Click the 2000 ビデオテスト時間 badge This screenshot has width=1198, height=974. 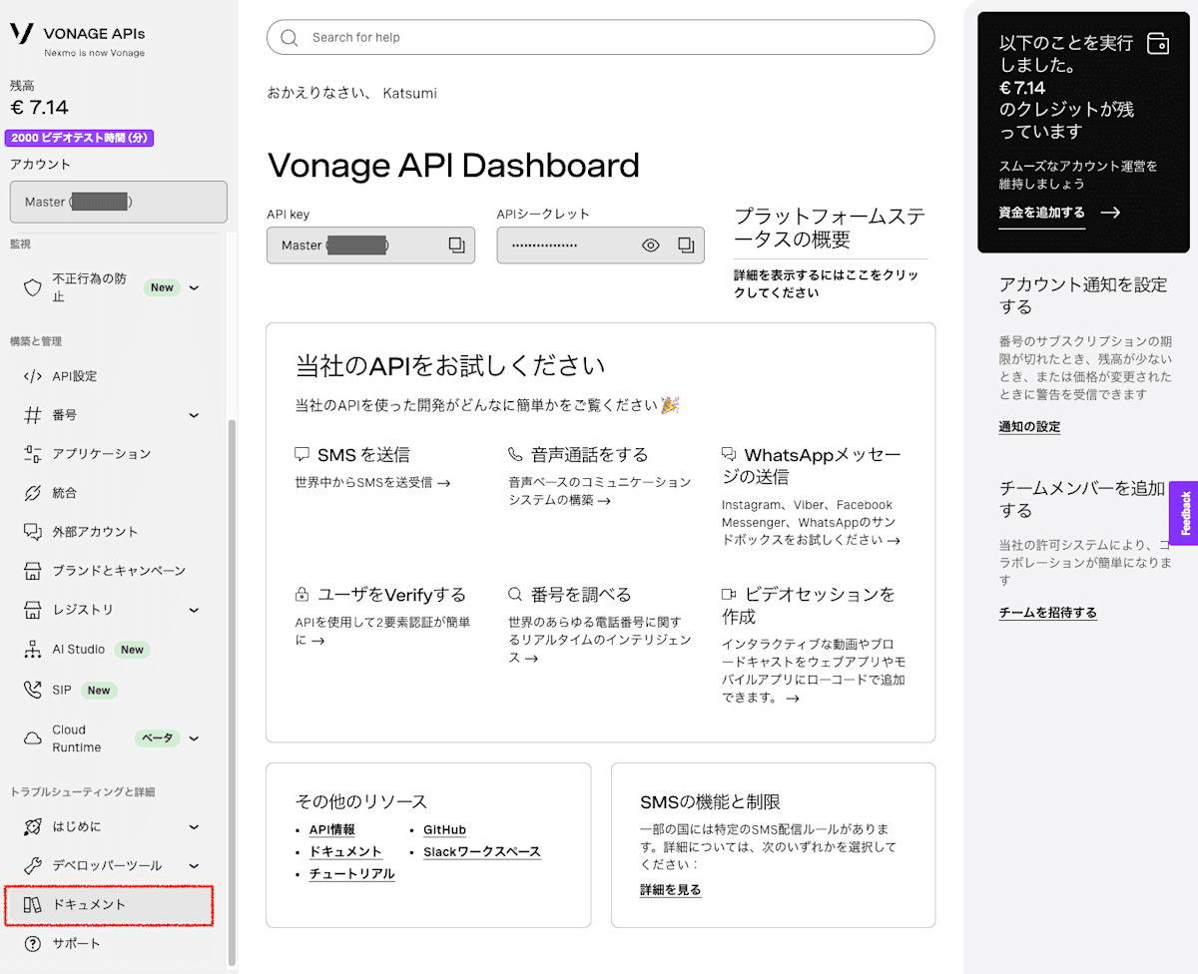[x=82, y=139]
